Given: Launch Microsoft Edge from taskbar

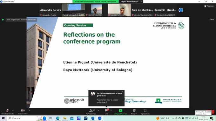Looking at the screenshot, I should [x=58, y=118].
